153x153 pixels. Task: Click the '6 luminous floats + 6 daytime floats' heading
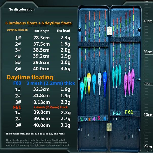point(39,23)
